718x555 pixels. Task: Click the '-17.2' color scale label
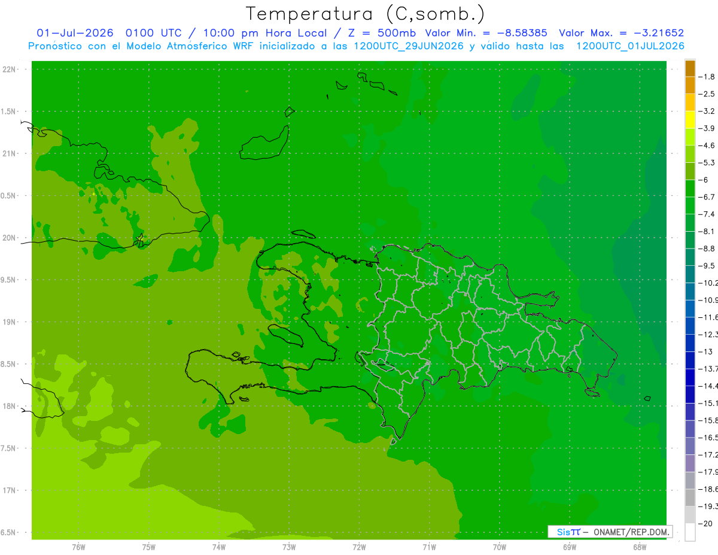708,455
